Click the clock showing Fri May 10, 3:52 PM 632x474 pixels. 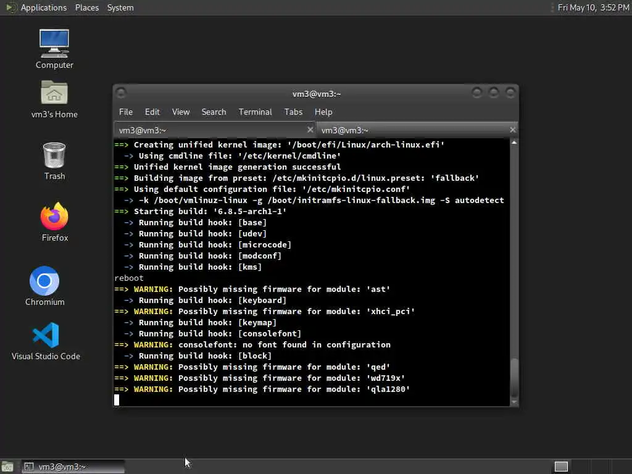tap(593, 7)
